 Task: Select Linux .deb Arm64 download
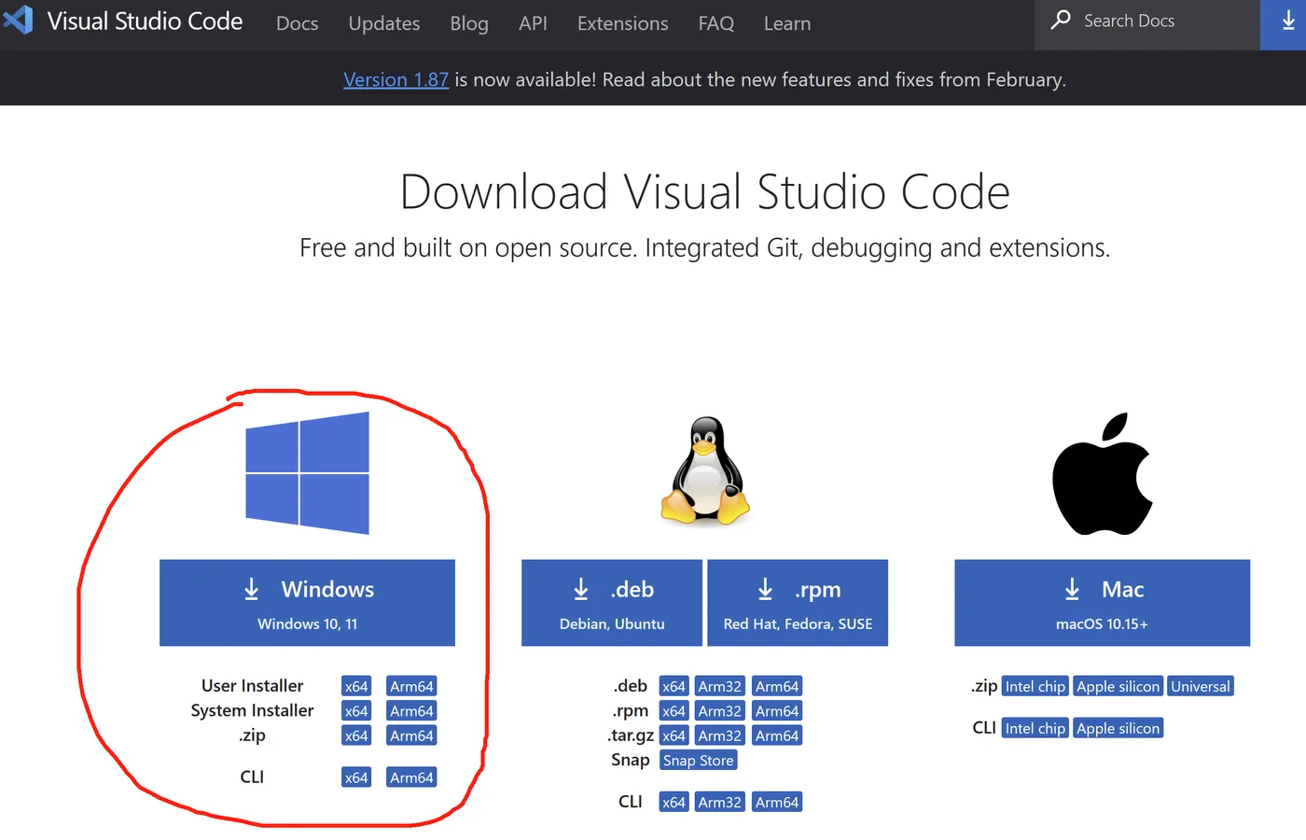(777, 686)
